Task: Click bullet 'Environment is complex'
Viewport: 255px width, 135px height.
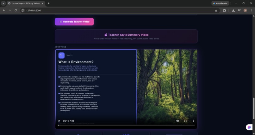Action: 80,80
